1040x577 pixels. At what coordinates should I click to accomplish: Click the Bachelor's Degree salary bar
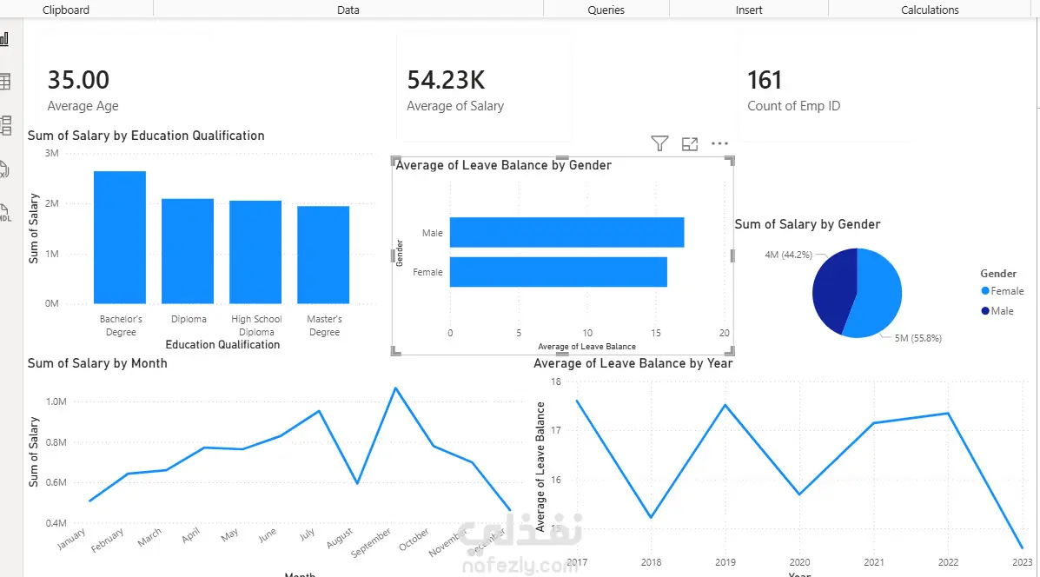[x=119, y=237]
